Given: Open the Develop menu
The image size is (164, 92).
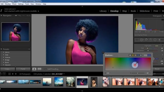Looking at the screenshot, I should coord(8,4).
